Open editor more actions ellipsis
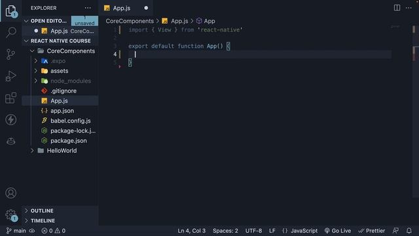419x236 pixels. [409, 8]
